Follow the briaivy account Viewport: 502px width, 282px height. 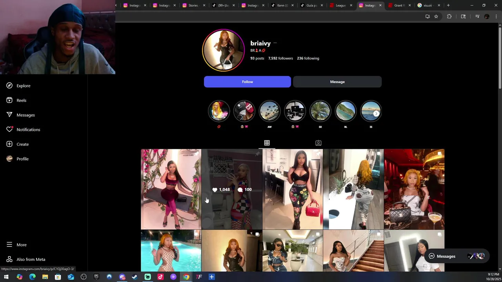(x=247, y=82)
